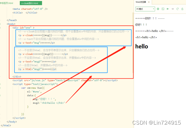
Task: Click the comment '会显示html，并替换div中的内容'
Action: pyautogui.click(x=43, y=65)
